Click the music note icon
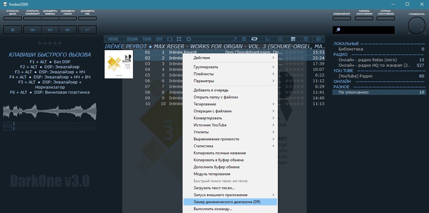The width and height of the screenshot is (429, 213). coord(235,39)
